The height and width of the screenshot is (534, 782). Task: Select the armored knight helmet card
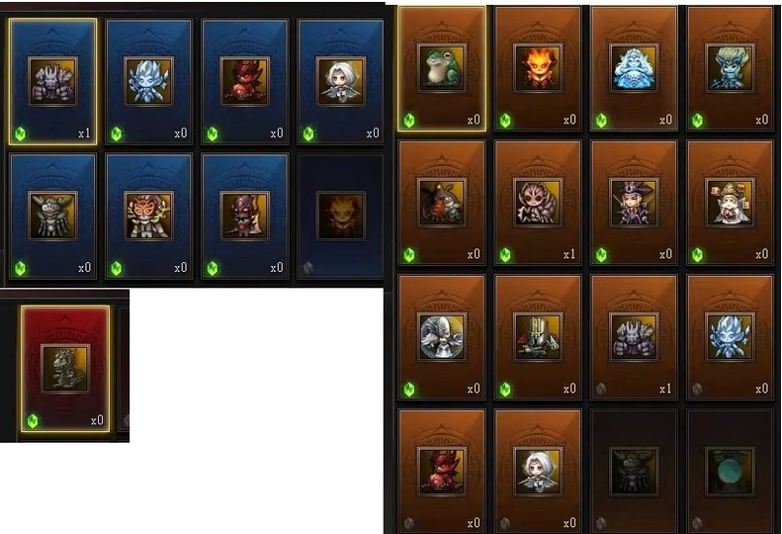pyautogui.click(x=538, y=337)
